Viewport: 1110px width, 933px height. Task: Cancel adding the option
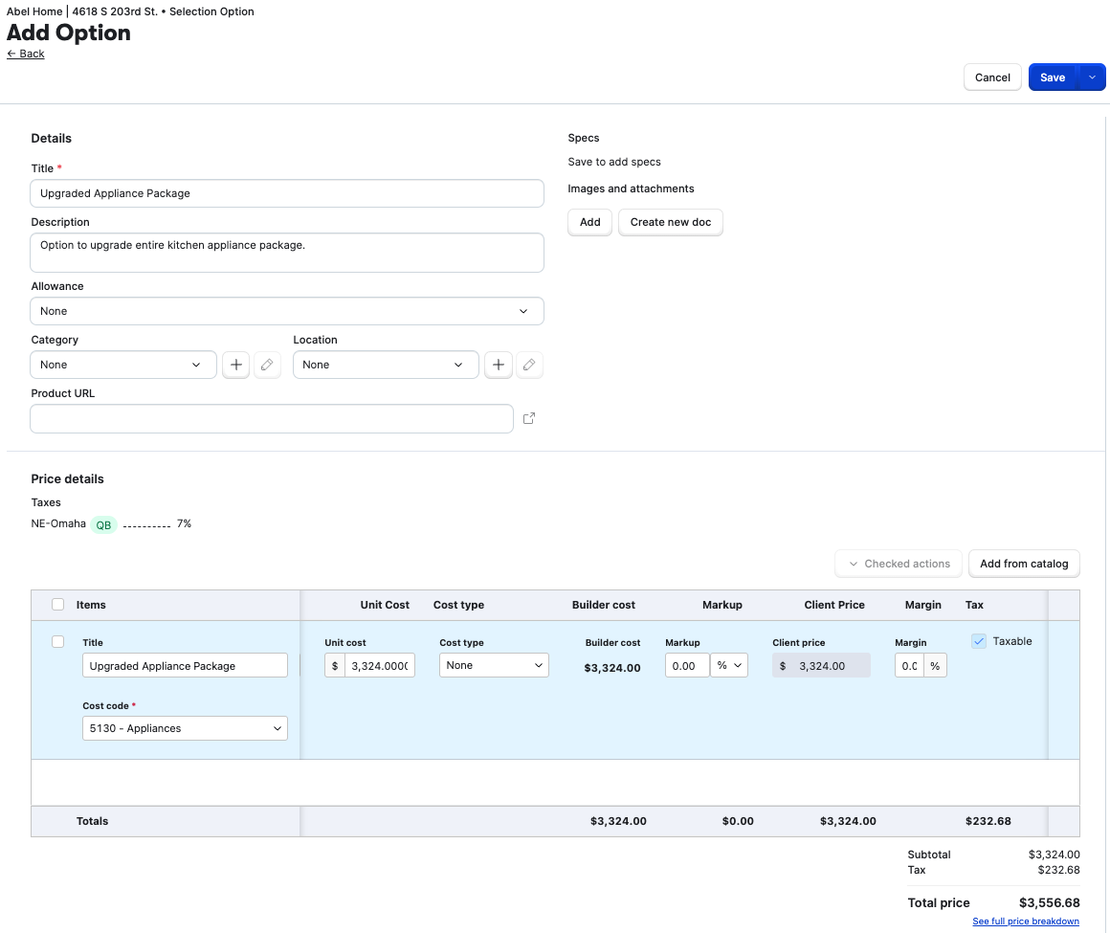click(x=991, y=78)
